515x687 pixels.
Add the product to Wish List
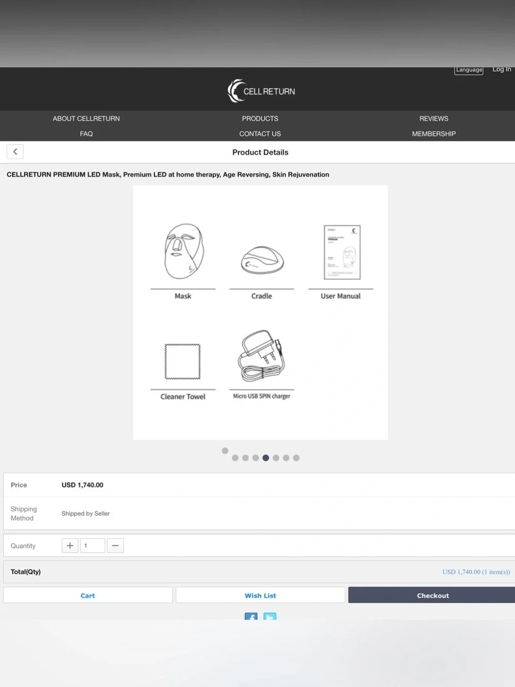(x=260, y=595)
